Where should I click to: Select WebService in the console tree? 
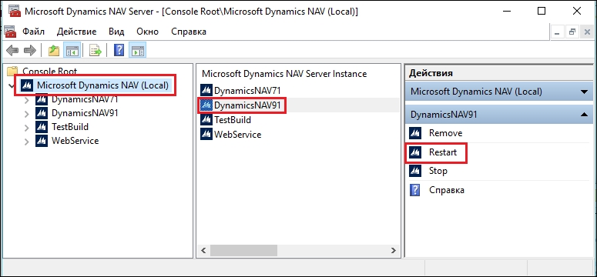(75, 141)
